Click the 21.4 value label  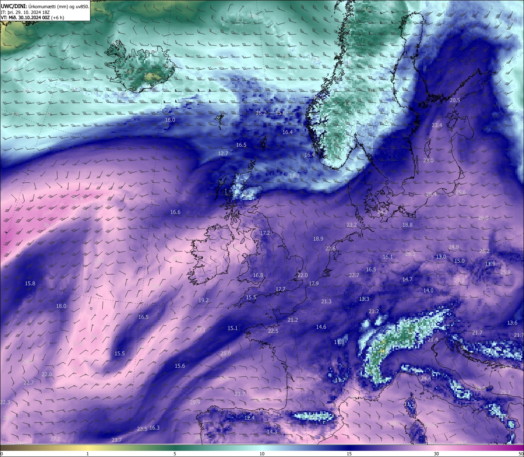point(433,339)
